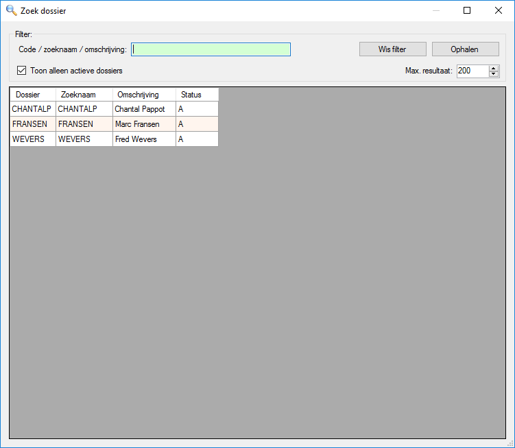Select the 'Chantal Pappot' cell
This screenshot has width=515, height=448.
point(144,109)
